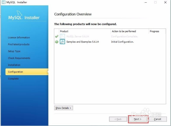Click the Back button
Screen dimensions: 171x126
118,119
